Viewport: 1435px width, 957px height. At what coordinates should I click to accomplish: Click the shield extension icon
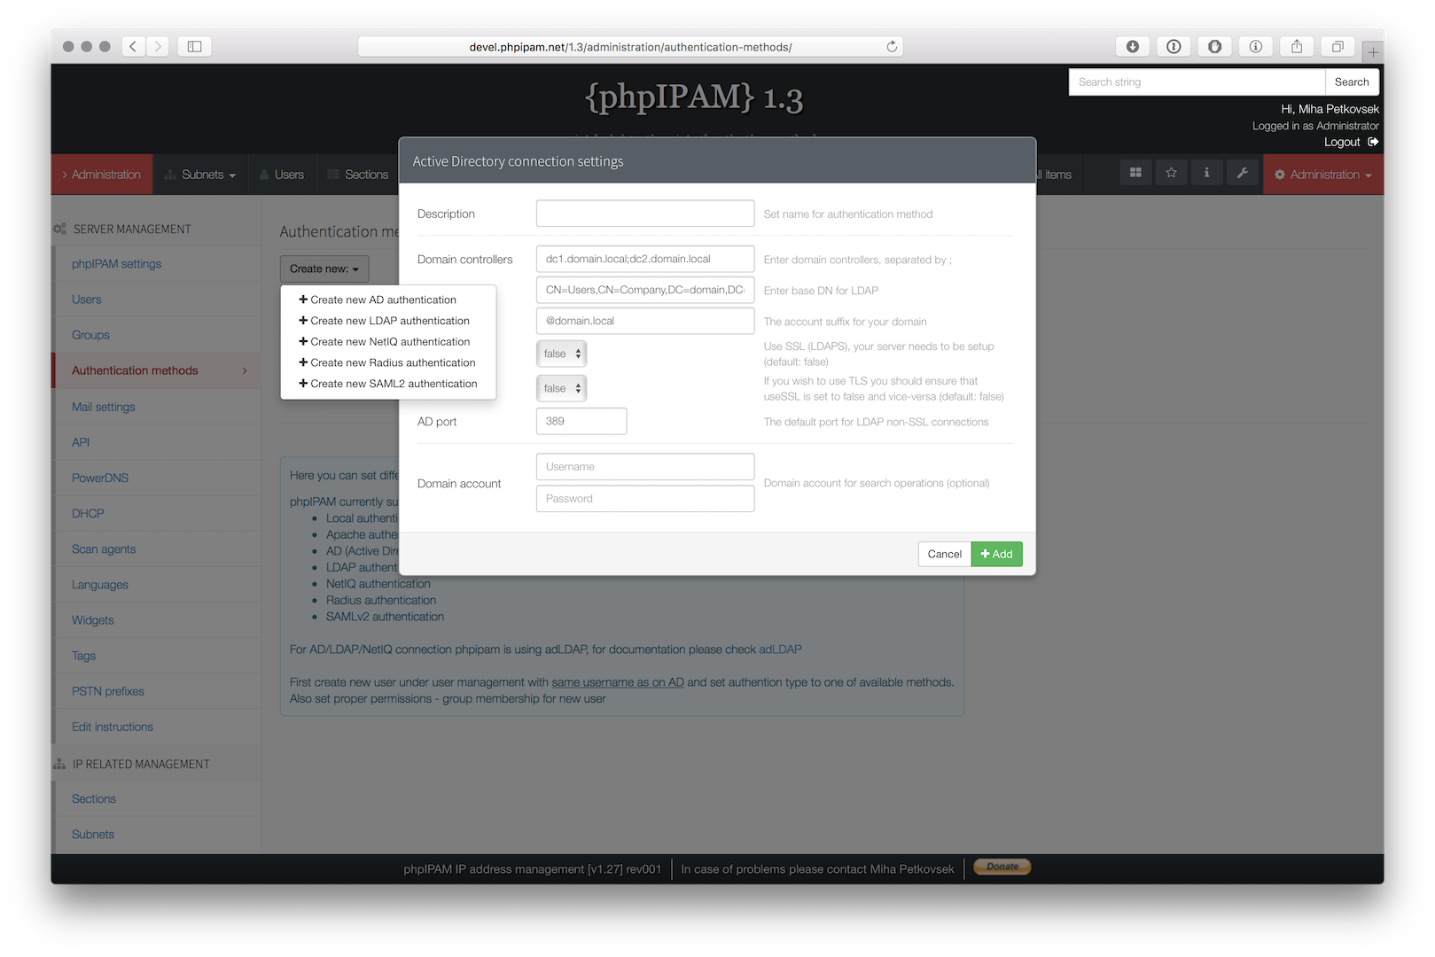pyautogui.click(x=1214, y=46)
